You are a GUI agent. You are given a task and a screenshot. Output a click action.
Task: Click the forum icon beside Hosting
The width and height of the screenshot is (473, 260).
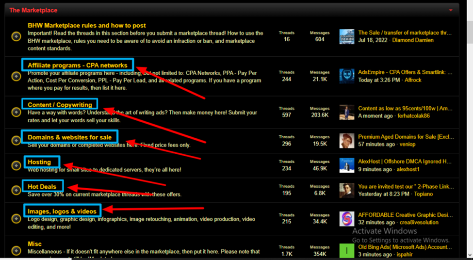[x=16, y=165]
